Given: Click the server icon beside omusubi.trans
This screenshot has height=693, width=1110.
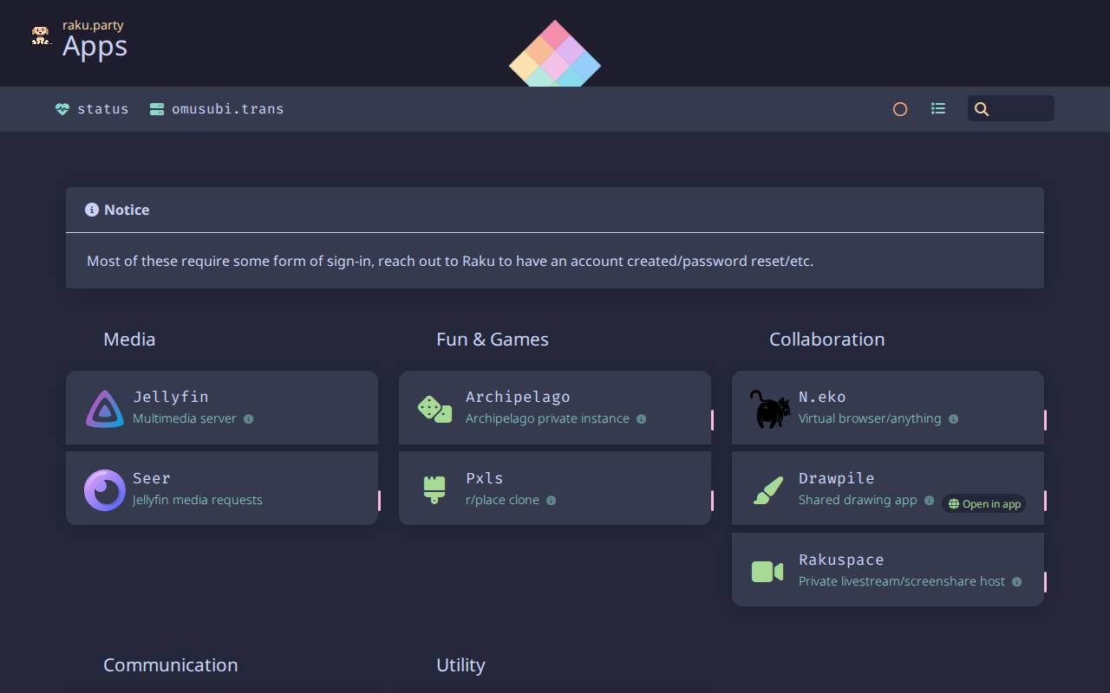Looking at the screenshot, I should pos(157,109).
